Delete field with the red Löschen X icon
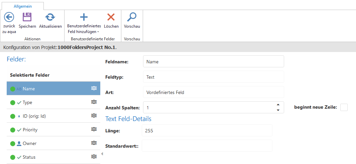 pos(111,17)
